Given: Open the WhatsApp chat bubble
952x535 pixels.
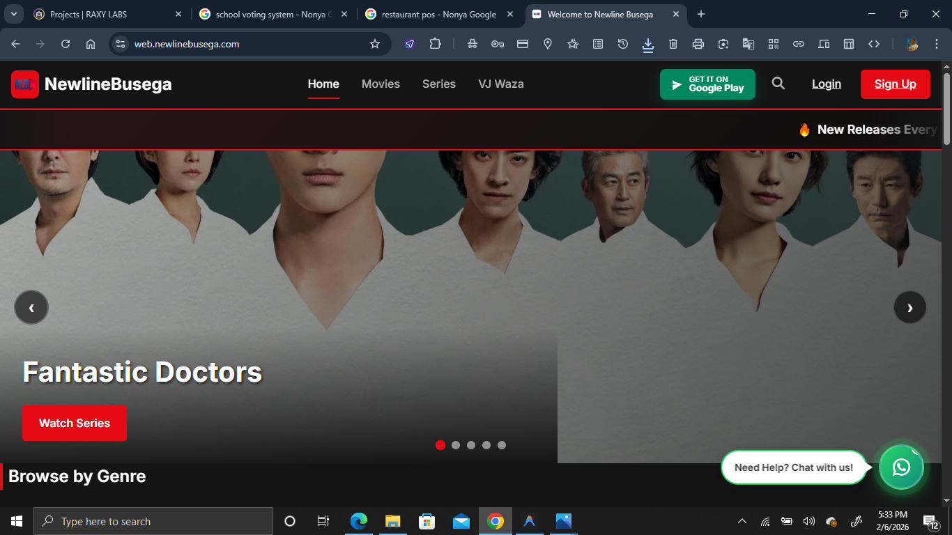Looking at the screenshot, I should (901, 467).
